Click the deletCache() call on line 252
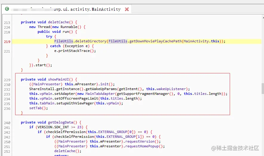 67,151
